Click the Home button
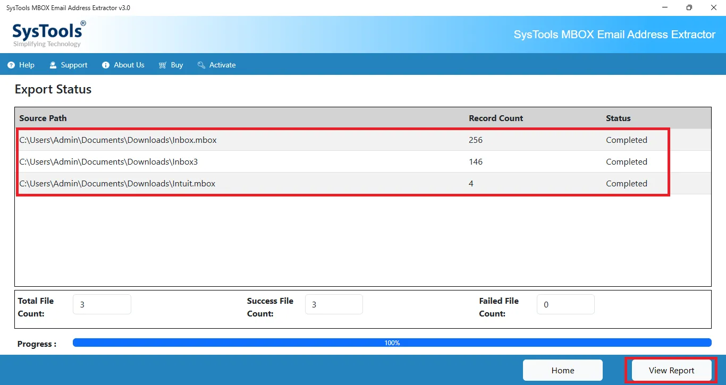 click(563, 370)
